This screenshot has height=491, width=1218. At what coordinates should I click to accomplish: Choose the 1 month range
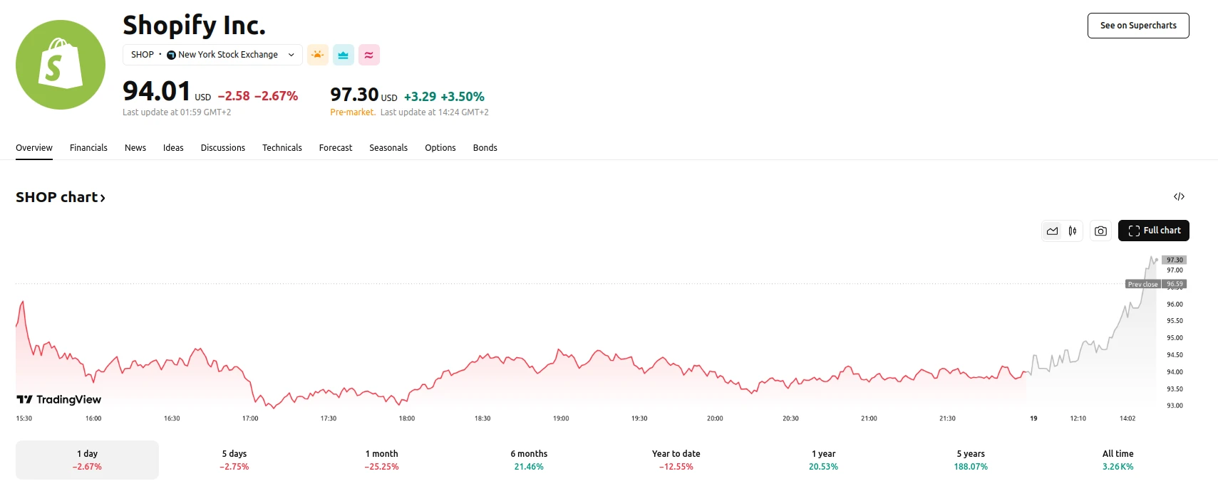(382, 460)
